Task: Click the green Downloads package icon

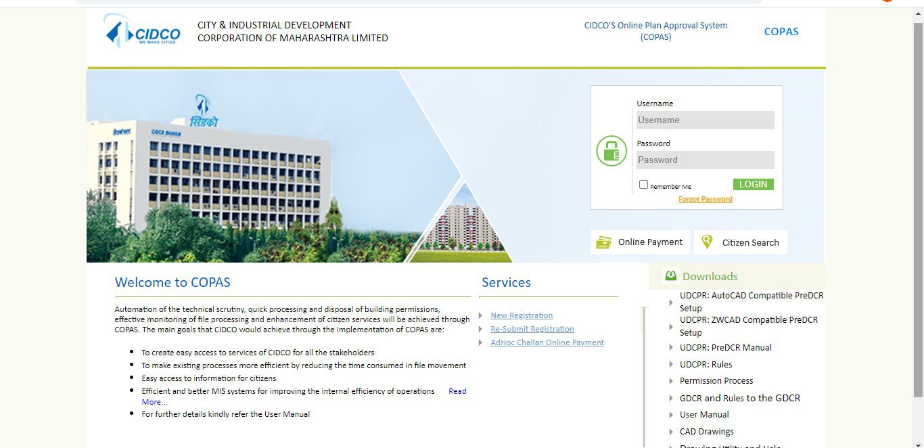Action: pos(670,275)
